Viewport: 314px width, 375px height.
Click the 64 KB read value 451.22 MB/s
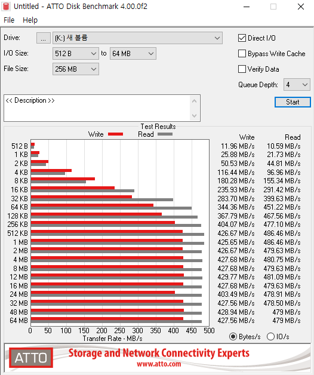point(282,207)
